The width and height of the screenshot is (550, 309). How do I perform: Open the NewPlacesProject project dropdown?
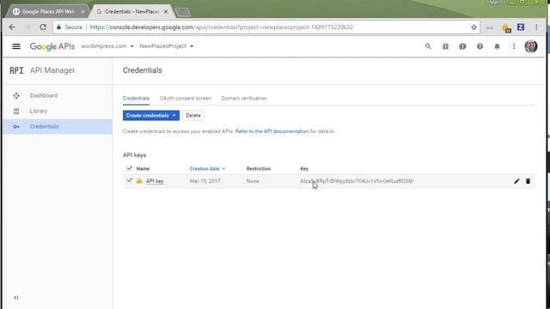pyautogui.click(x=166, y=46)
